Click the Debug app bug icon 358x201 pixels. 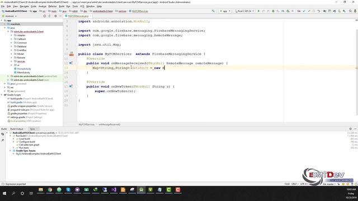(x=273, y=11)
